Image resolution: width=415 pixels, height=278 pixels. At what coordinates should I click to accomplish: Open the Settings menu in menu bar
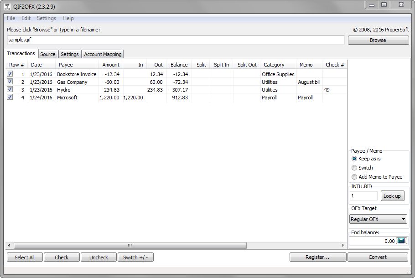click(x=47, y=18)
